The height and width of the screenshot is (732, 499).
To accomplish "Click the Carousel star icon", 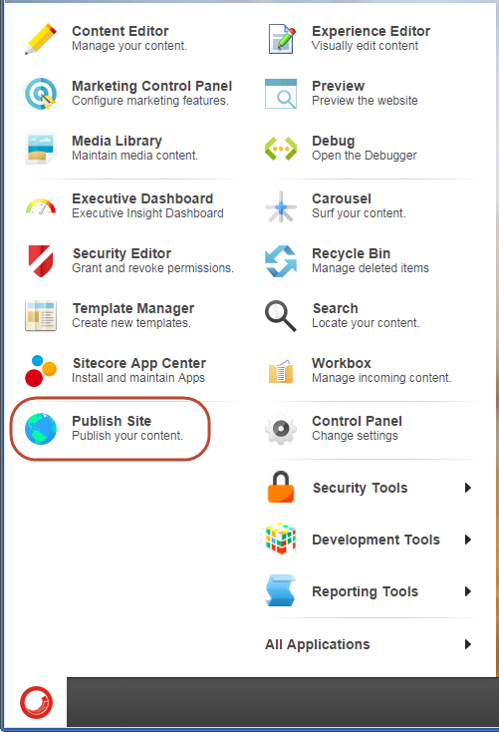I will coord(281,206).
